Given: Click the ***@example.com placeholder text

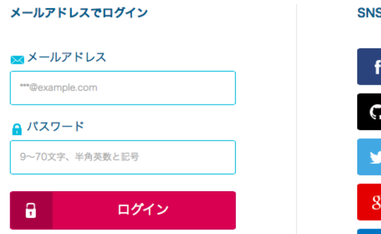Looking at the screenshot, I should (58, 88).
